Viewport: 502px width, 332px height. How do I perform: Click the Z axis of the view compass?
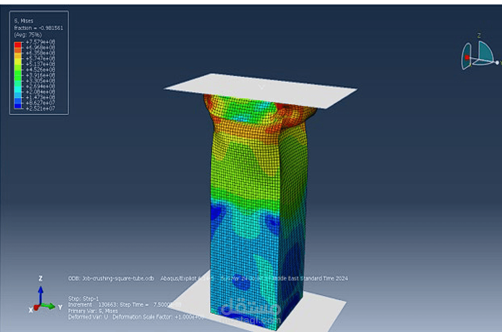pyautogui.click(x=479, y=35)
